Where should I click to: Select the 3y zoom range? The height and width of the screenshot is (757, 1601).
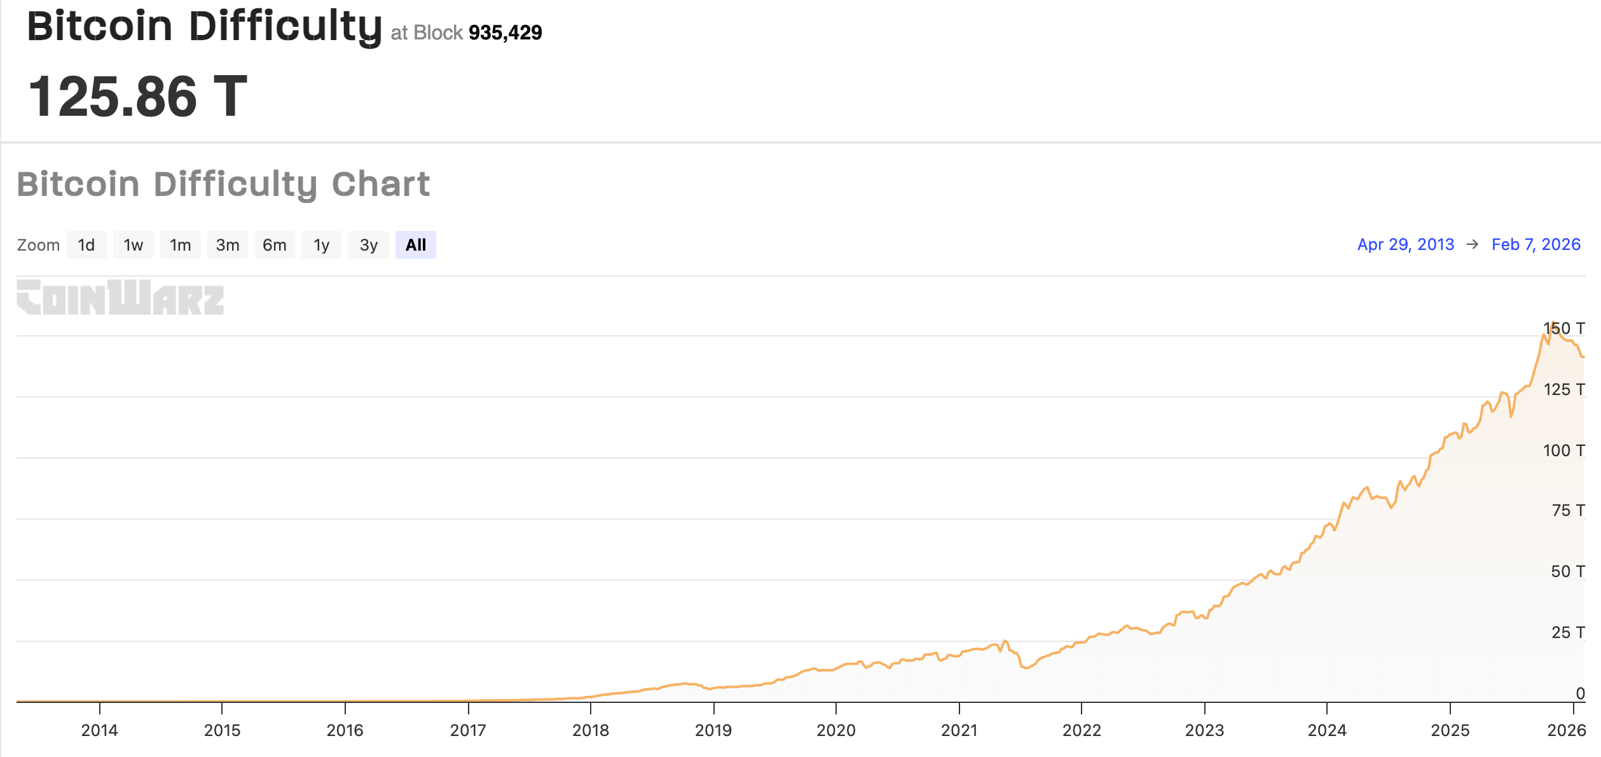pos(368,244)
